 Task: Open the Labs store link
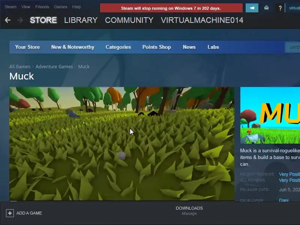(213, 47)
